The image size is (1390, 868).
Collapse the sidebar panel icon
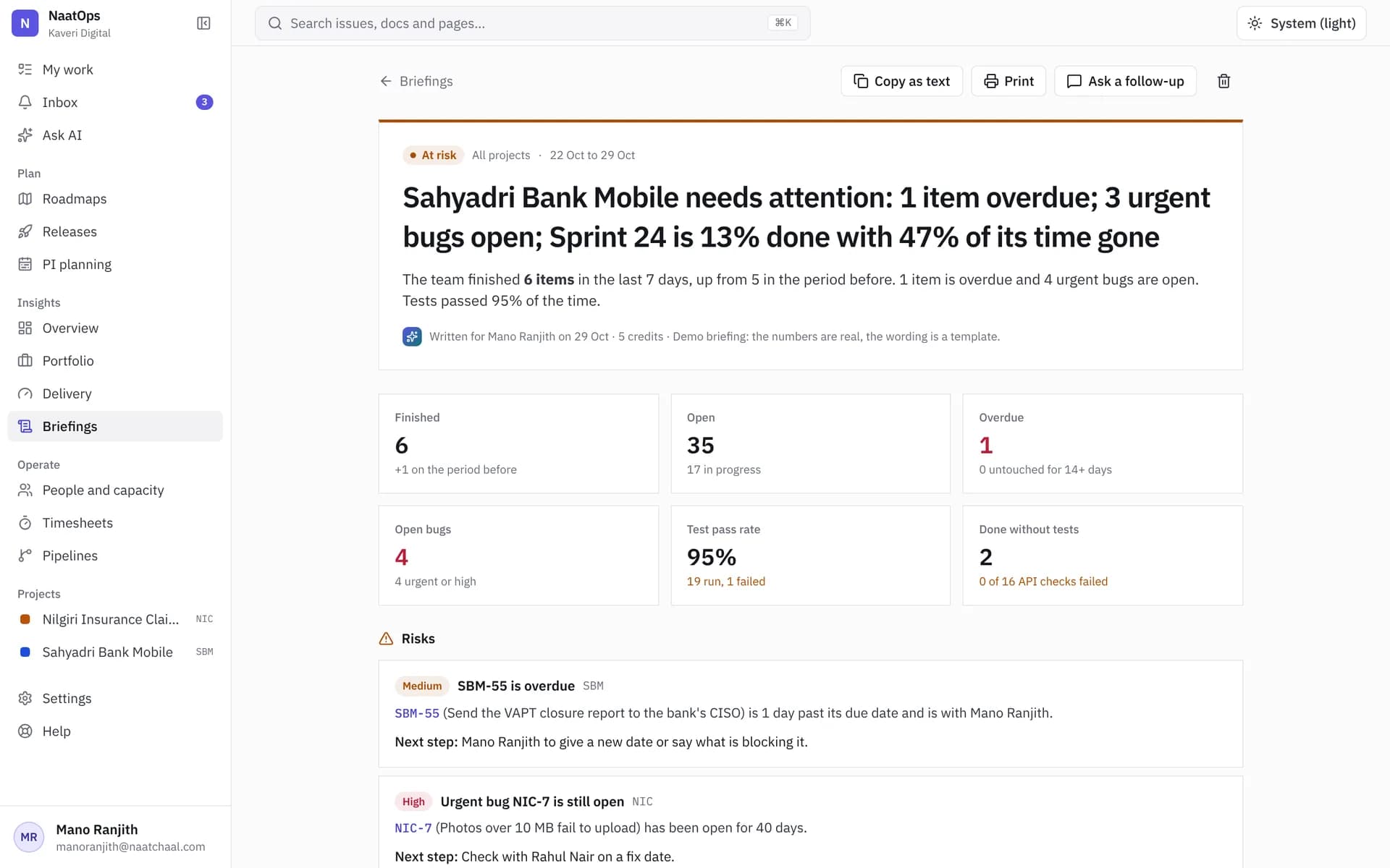click(x=203, y=23)
